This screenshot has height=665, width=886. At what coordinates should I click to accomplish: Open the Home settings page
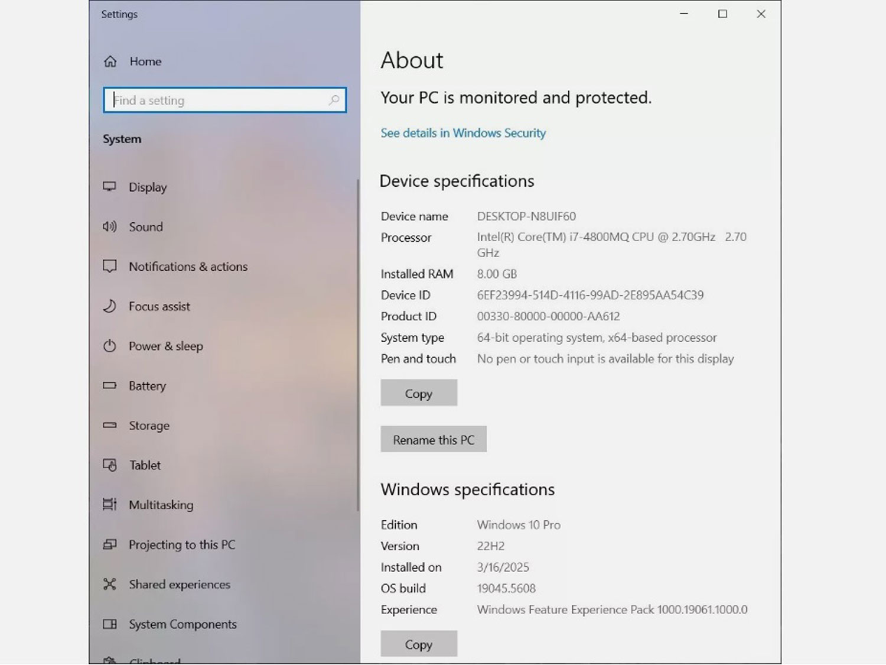point(145,61)
